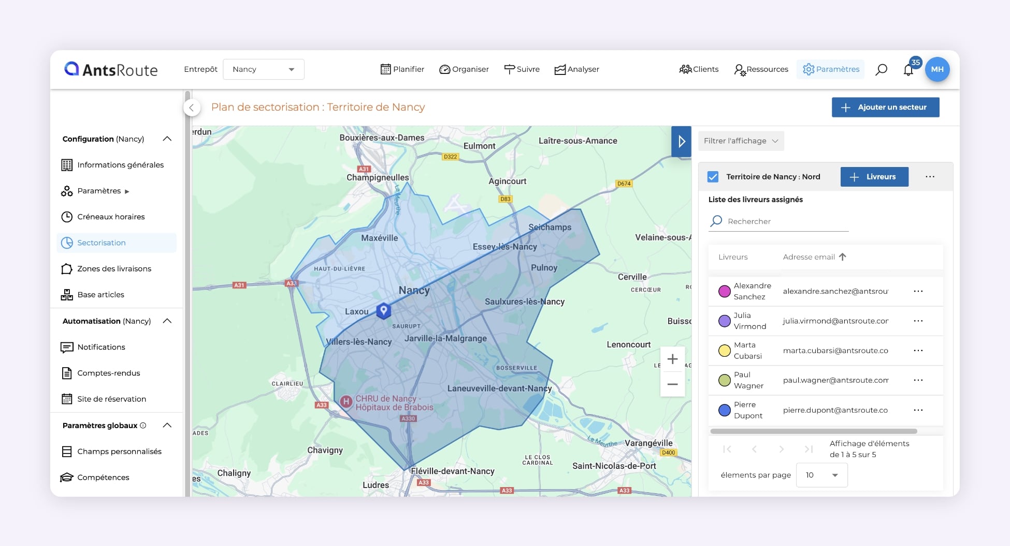Click the Ajouter un secteur button
This screenshot has height=546, width=1010.
tap(885, 107)
